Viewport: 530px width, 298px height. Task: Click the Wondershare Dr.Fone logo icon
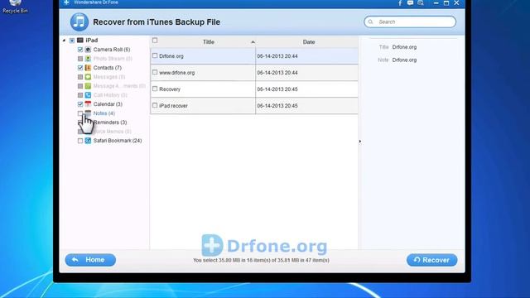pyautogui.click(x=66, y=2)
